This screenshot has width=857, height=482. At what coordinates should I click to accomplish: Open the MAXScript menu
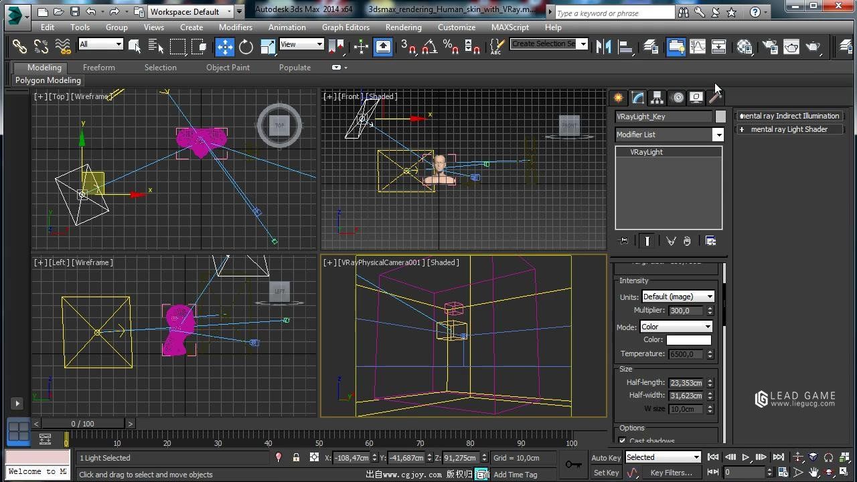pos(510,27)
